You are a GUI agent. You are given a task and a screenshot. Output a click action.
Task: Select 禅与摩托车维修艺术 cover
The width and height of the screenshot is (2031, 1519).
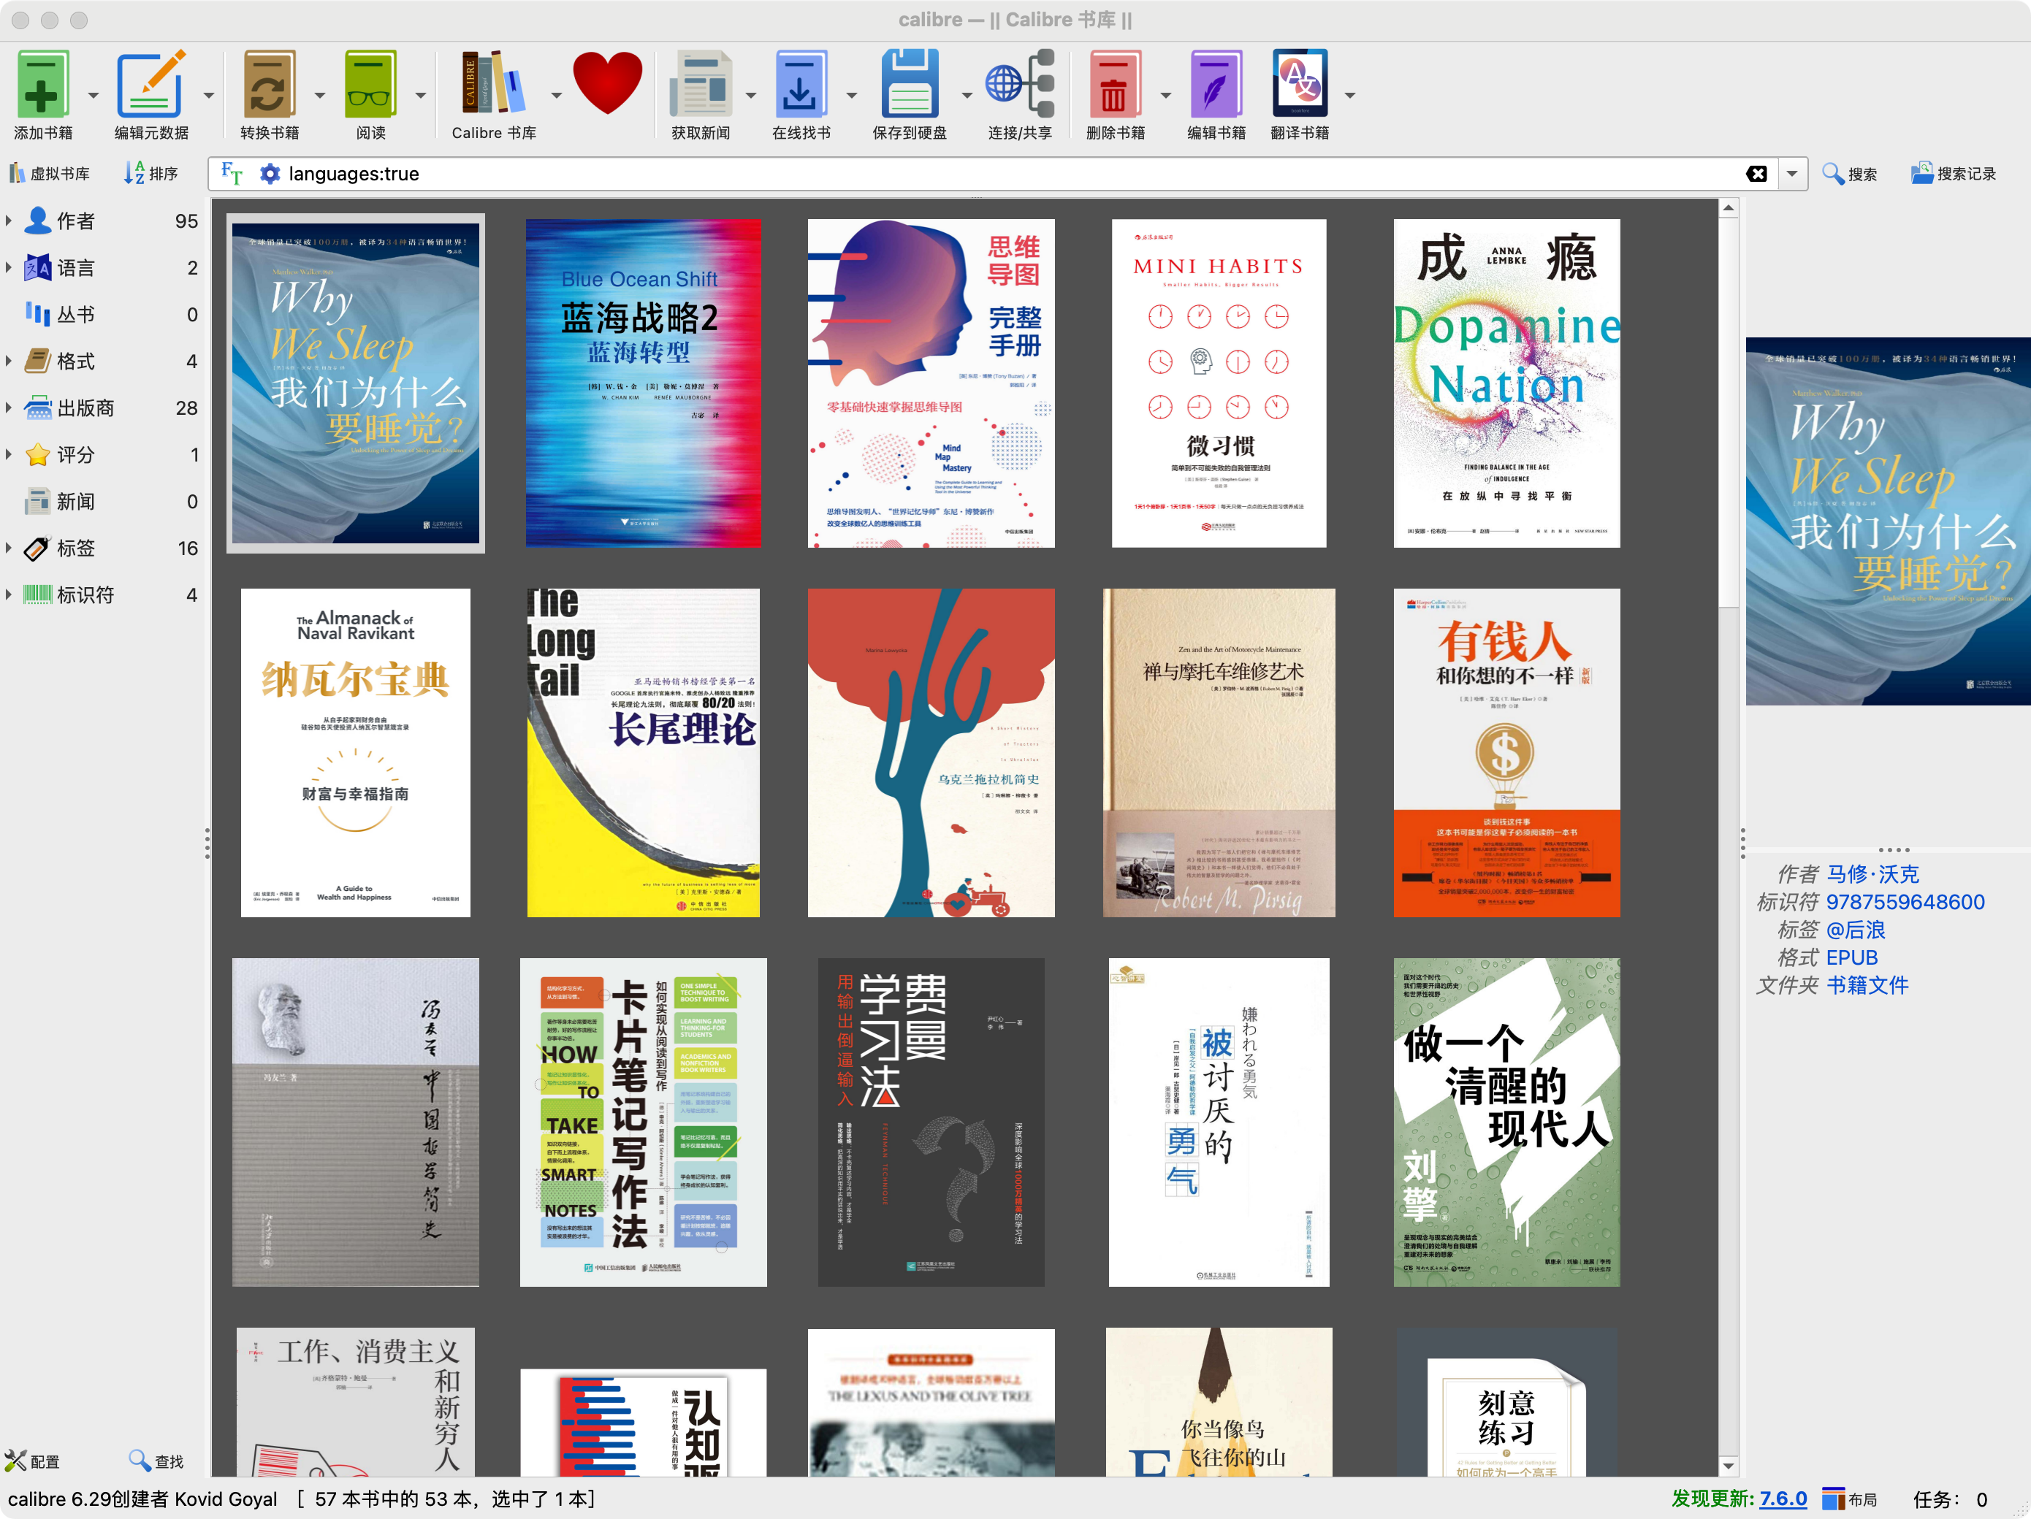click(x=1219, y=753)
